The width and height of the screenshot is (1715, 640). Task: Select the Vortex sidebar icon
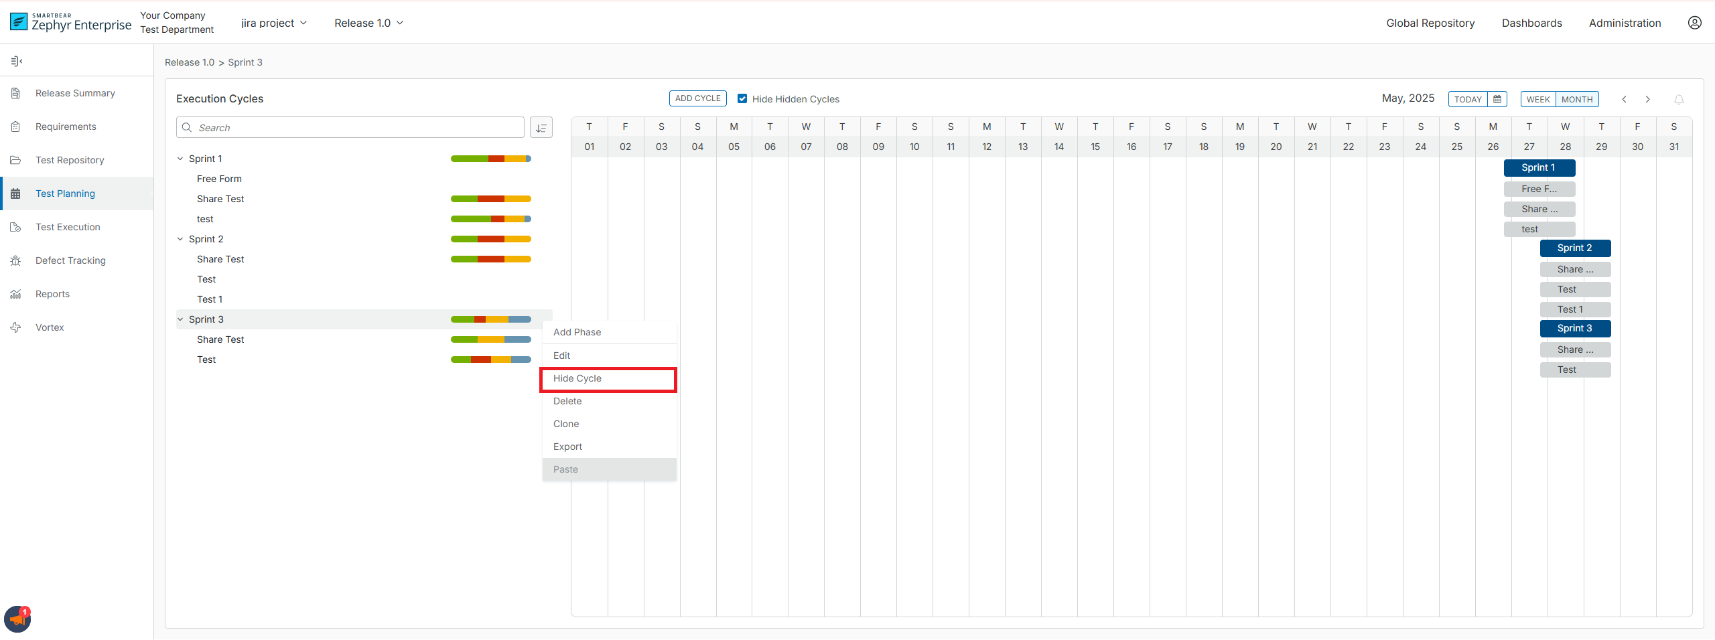(15, 327)
